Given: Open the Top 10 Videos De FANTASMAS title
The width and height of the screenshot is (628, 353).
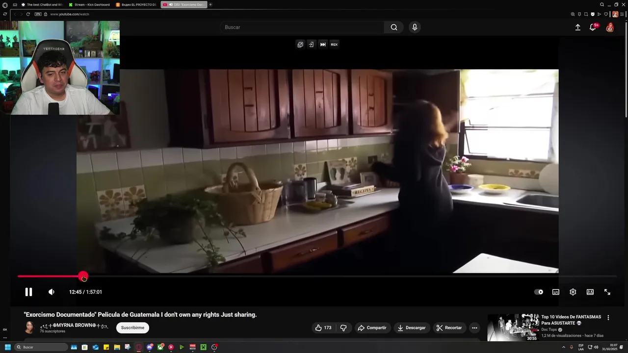Looking at the screenshot, I should tap(571, 320).
